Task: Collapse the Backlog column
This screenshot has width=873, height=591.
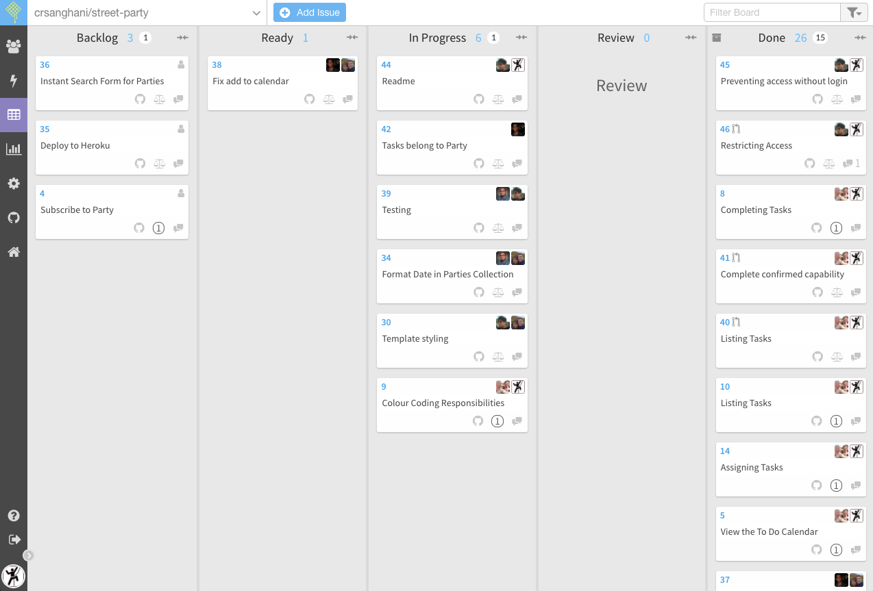Action: pyautogui.click(x=183, y=38)
